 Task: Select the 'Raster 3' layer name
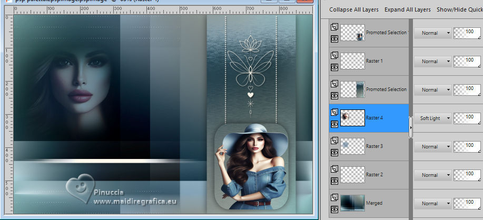pyautogui.click(x=374, y=146)
